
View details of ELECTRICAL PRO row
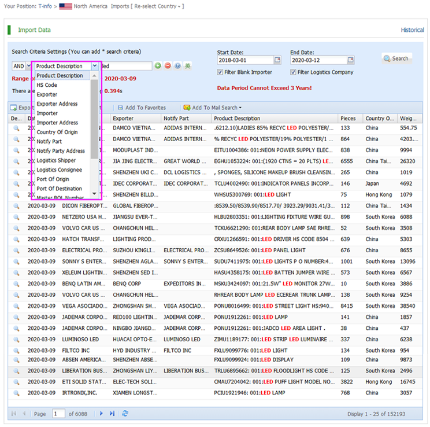[16, 251]
